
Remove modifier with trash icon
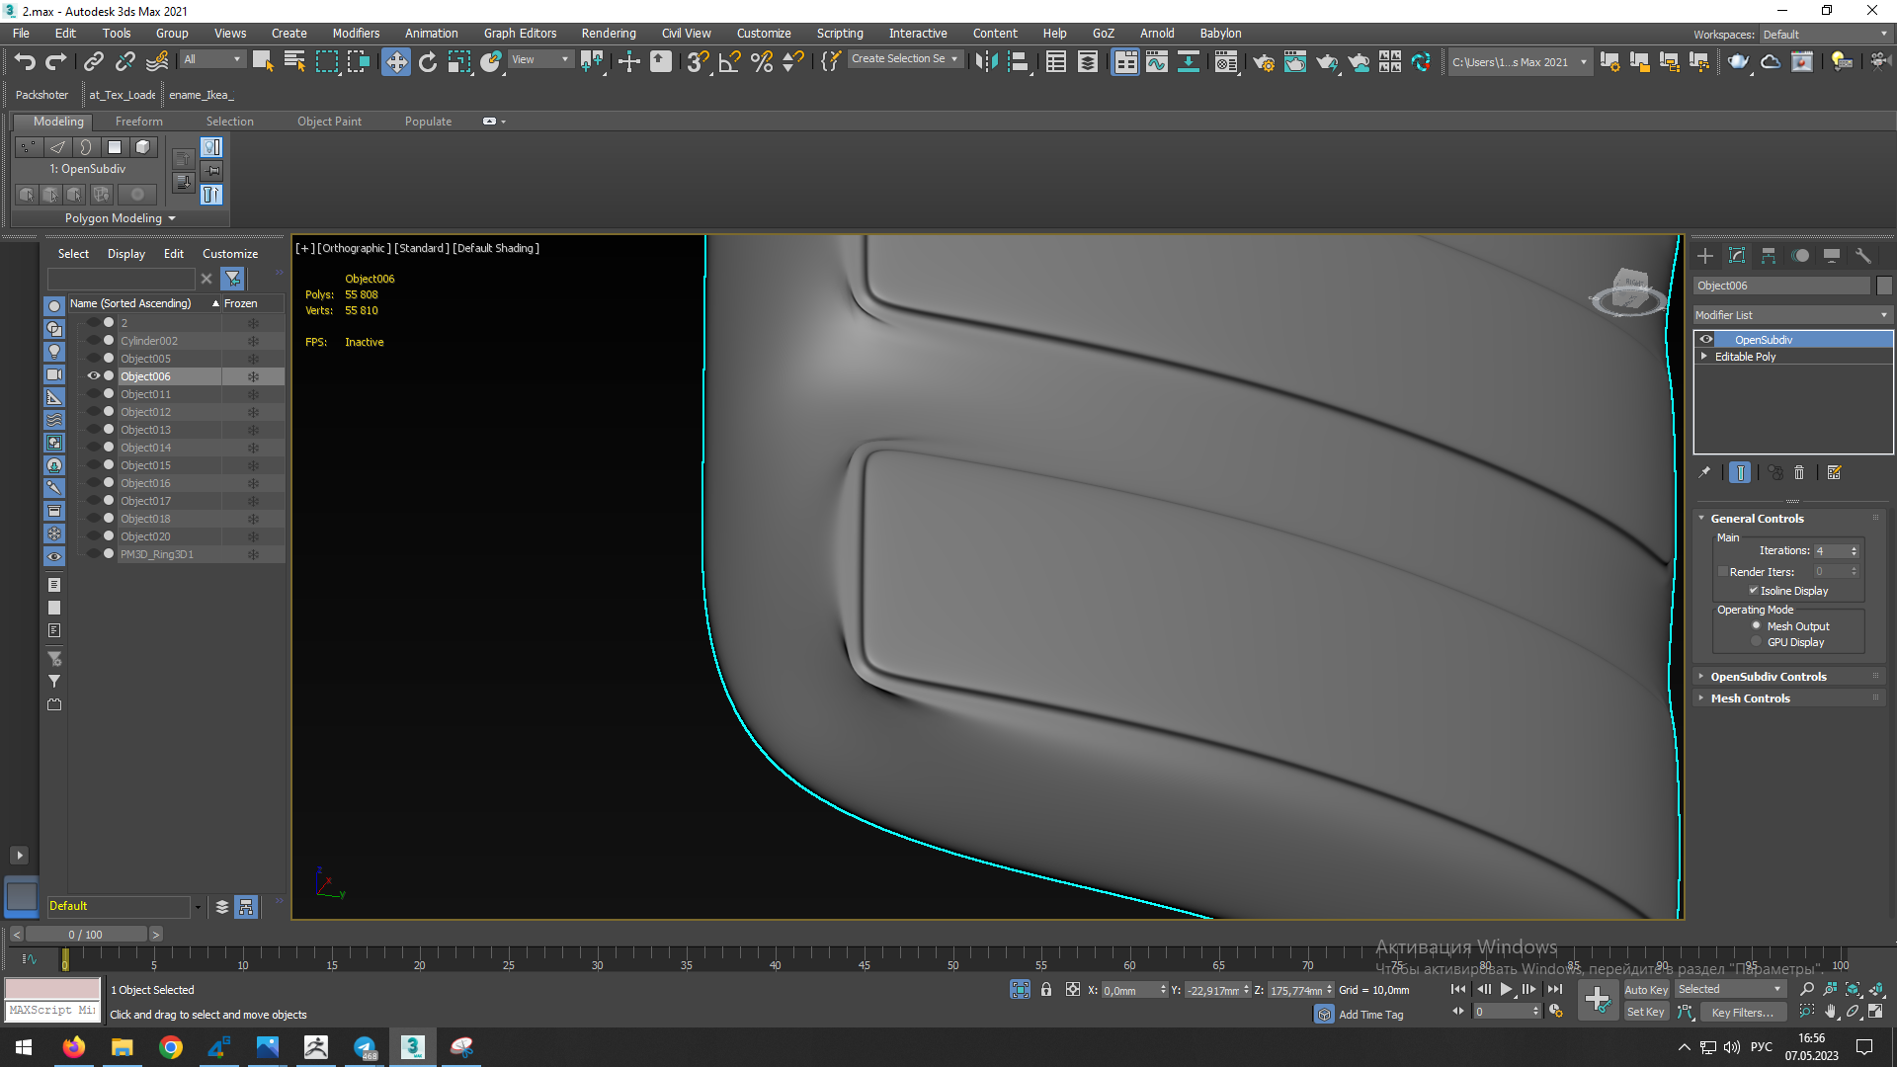[1799, 473]
